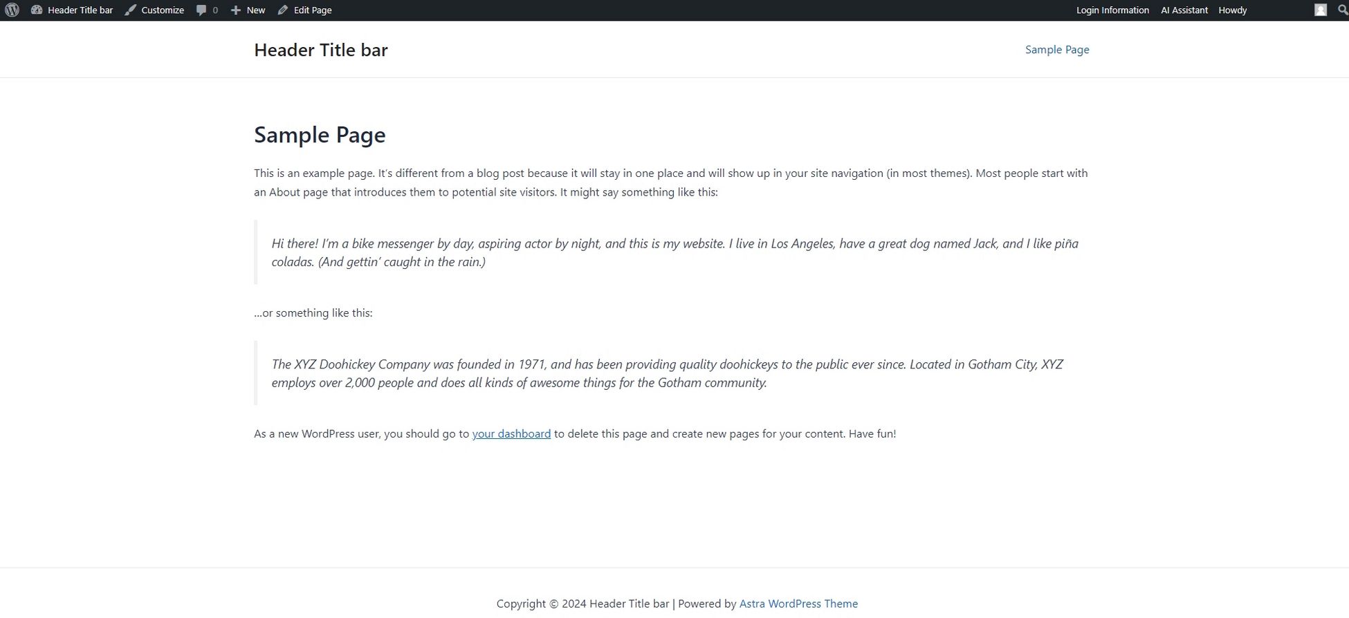Screen dimensions: 1349x618
Task: Go to Sample Page navigation link
Action: [x=1057, y=50]
